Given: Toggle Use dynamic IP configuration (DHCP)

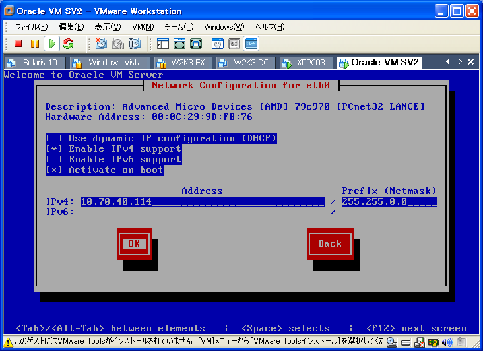Looking at the screenshot, I should [x=161, y=139].
